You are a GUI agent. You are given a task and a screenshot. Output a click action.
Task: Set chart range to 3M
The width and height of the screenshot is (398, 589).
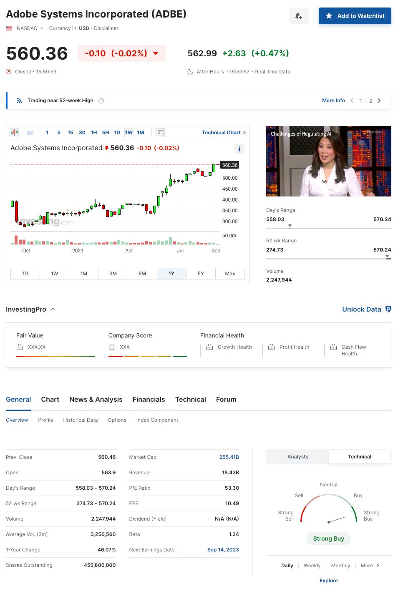pyautogui.click(x=113, y=274)
